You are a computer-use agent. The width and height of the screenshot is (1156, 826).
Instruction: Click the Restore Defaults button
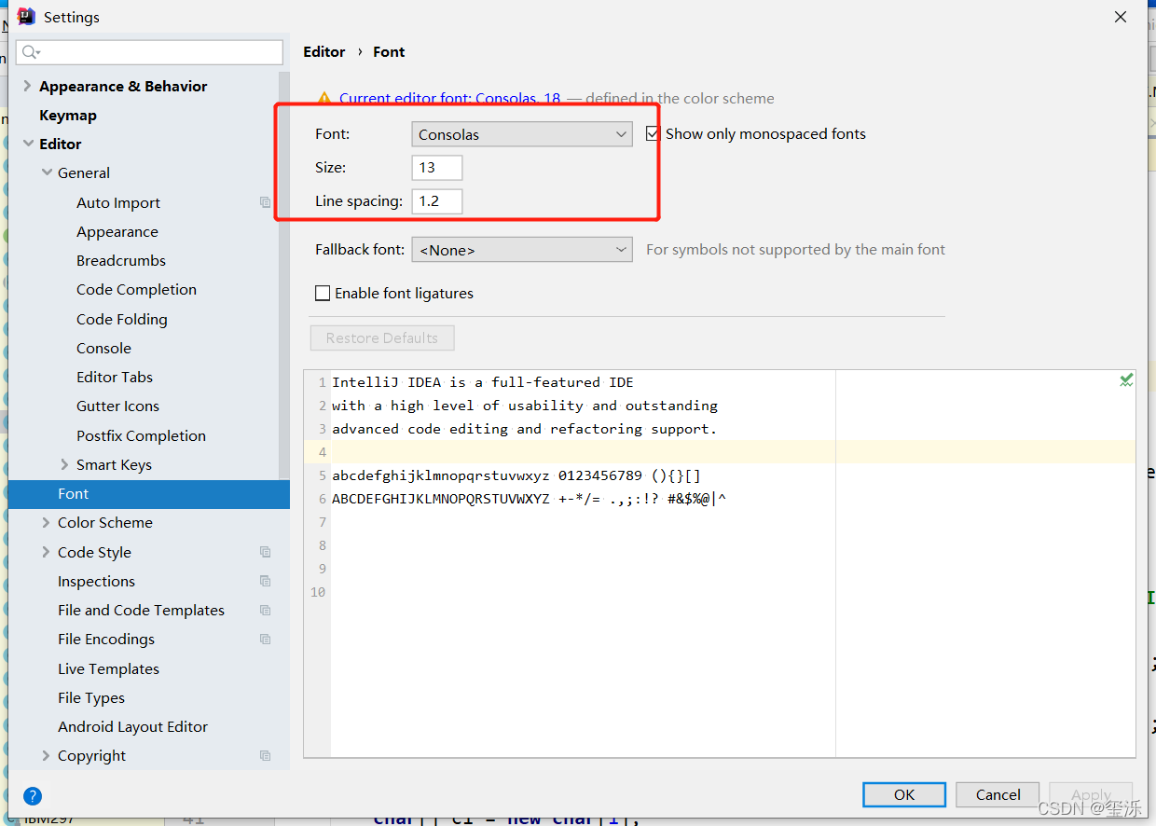point(382,337)
